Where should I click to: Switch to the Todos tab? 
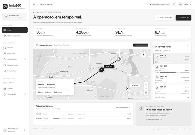tap(158, 50)
